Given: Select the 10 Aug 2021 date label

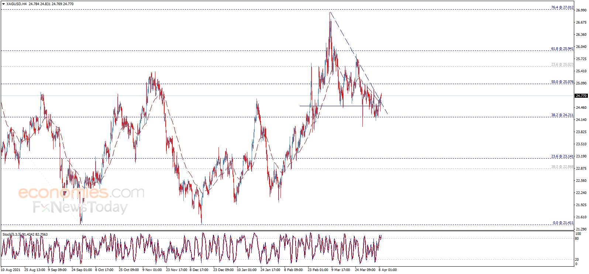Looking at the screenshot, I should click(11, 270).
